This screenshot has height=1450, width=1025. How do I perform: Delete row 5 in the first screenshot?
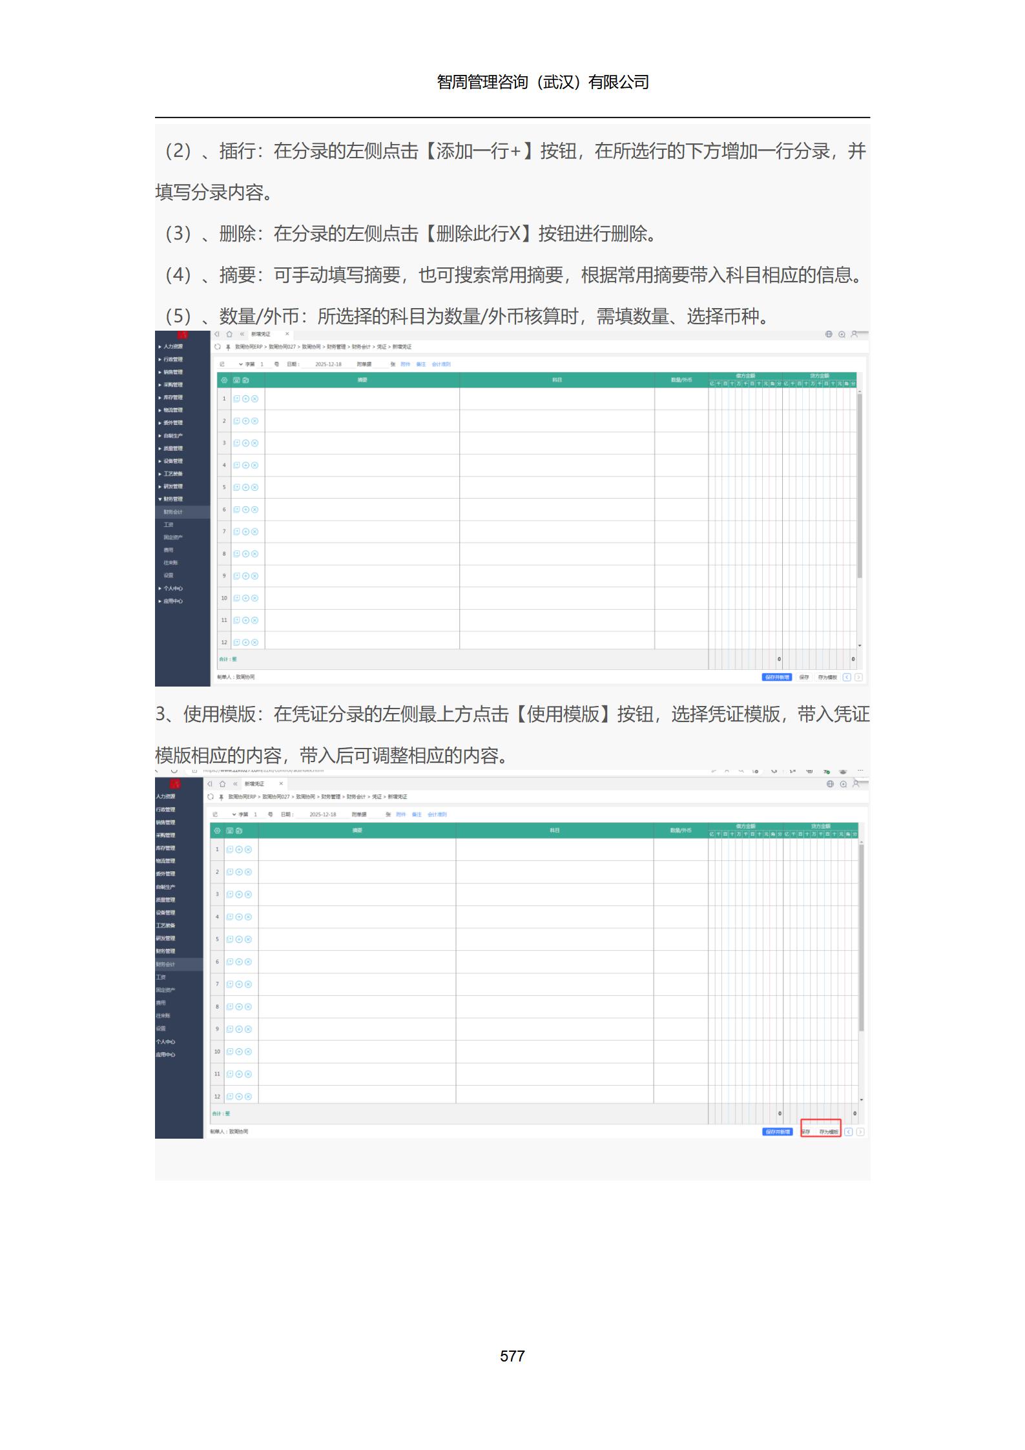[x=254, y=487]
